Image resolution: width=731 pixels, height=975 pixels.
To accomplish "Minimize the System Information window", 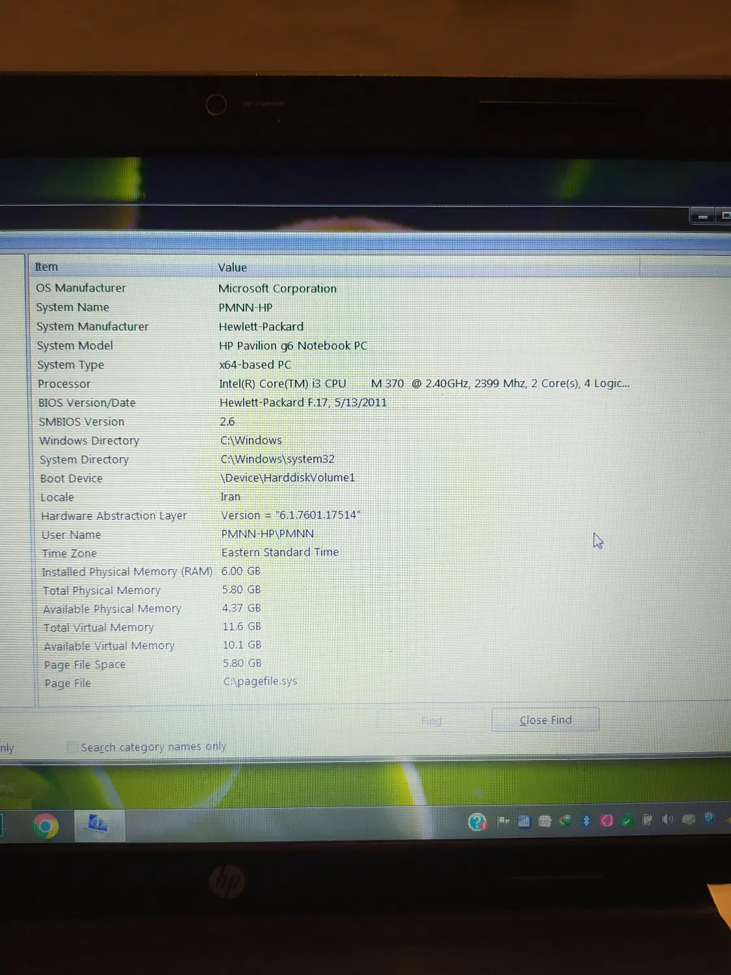I will click(x=702, y=216).
